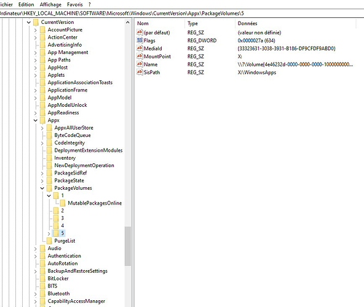Click the MountPoint string value icon
This screenshot has height=307, width=364.
(140, 56)
